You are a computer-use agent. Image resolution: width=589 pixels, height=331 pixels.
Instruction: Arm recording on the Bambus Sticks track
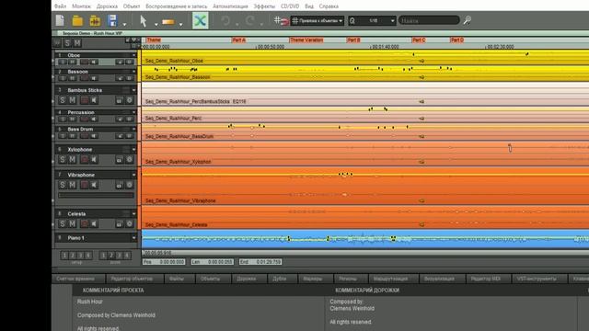tap(85, 100)
